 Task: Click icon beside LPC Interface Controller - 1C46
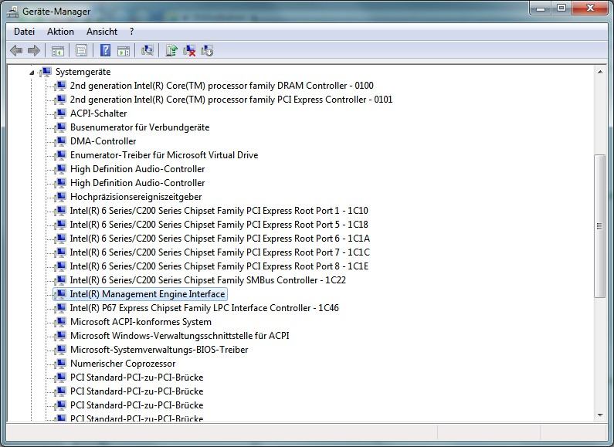61,308
